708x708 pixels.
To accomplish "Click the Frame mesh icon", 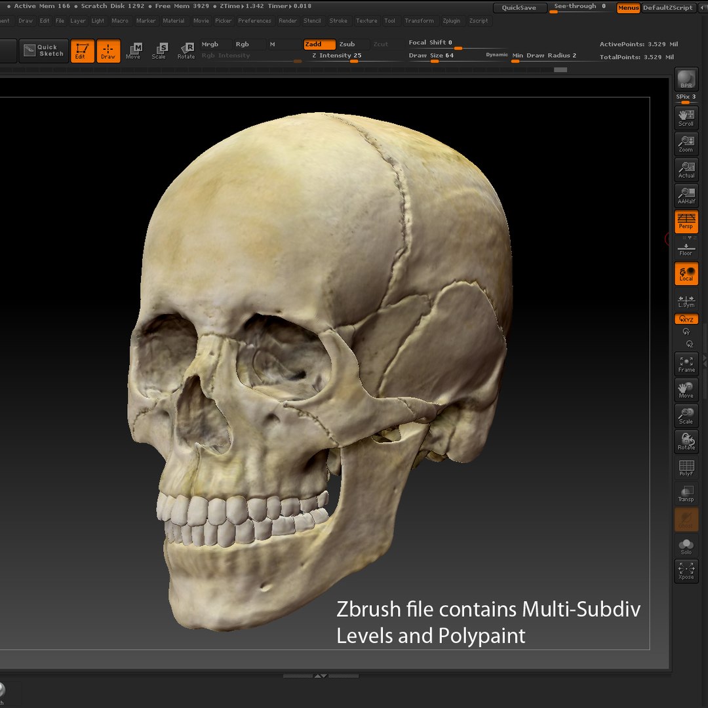I will point(686,364).
